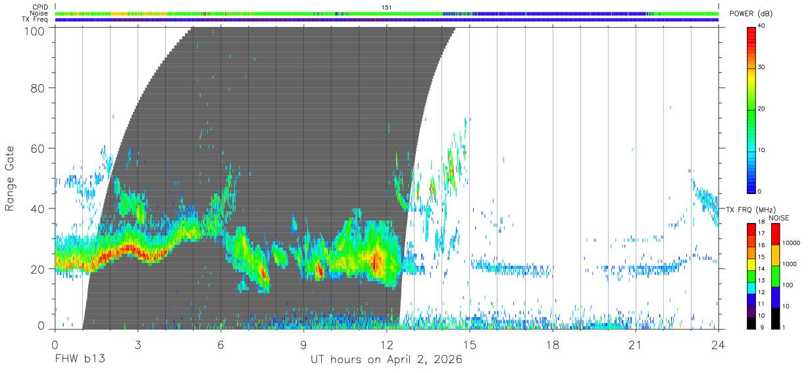Click the 6 tick label on UT hours axis
808x373 pixels.
tap(220, 344)
